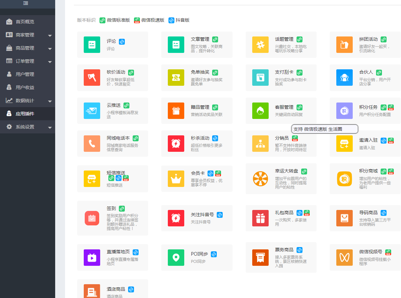Click the 签到 calendar icon
Viewport: 401px width, 298px height.
pyautogui.click(x=92, y=218)
